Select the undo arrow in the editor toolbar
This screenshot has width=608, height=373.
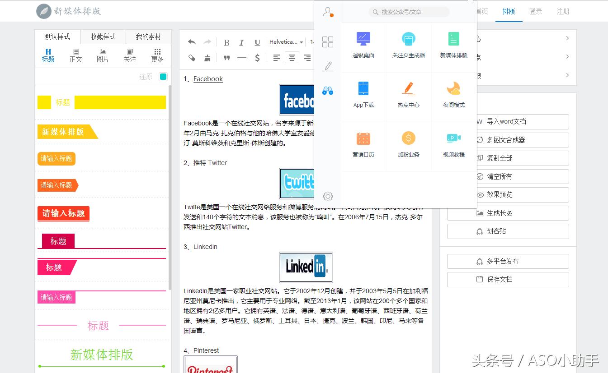coord(192,41)
